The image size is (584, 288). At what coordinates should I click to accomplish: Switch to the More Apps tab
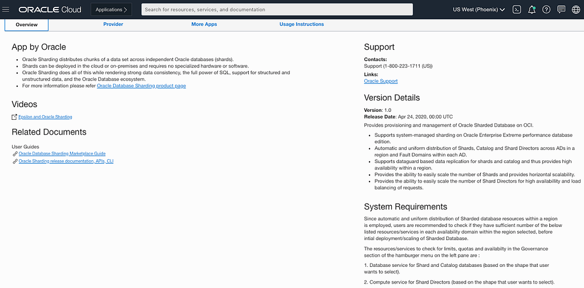coord(204,24)
